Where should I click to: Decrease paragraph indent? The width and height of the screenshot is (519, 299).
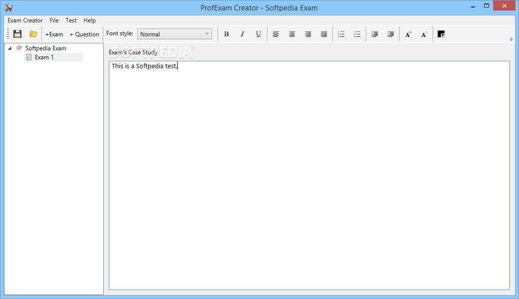[391, 34]
